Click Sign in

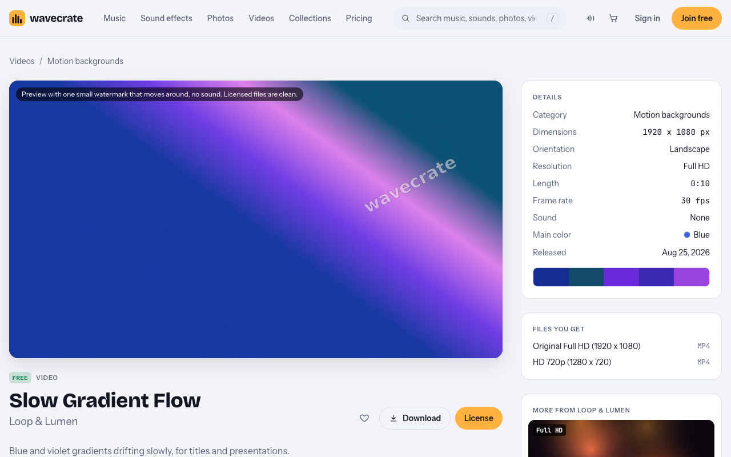[x=647, y=18]
